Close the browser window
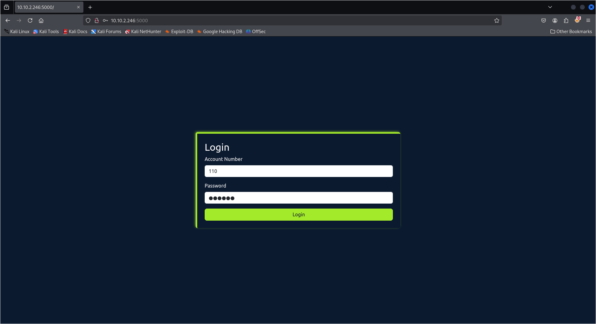Image resolution: width=596 pixels, height=324 pixels. pyautogui.click(x=591, y=7)
